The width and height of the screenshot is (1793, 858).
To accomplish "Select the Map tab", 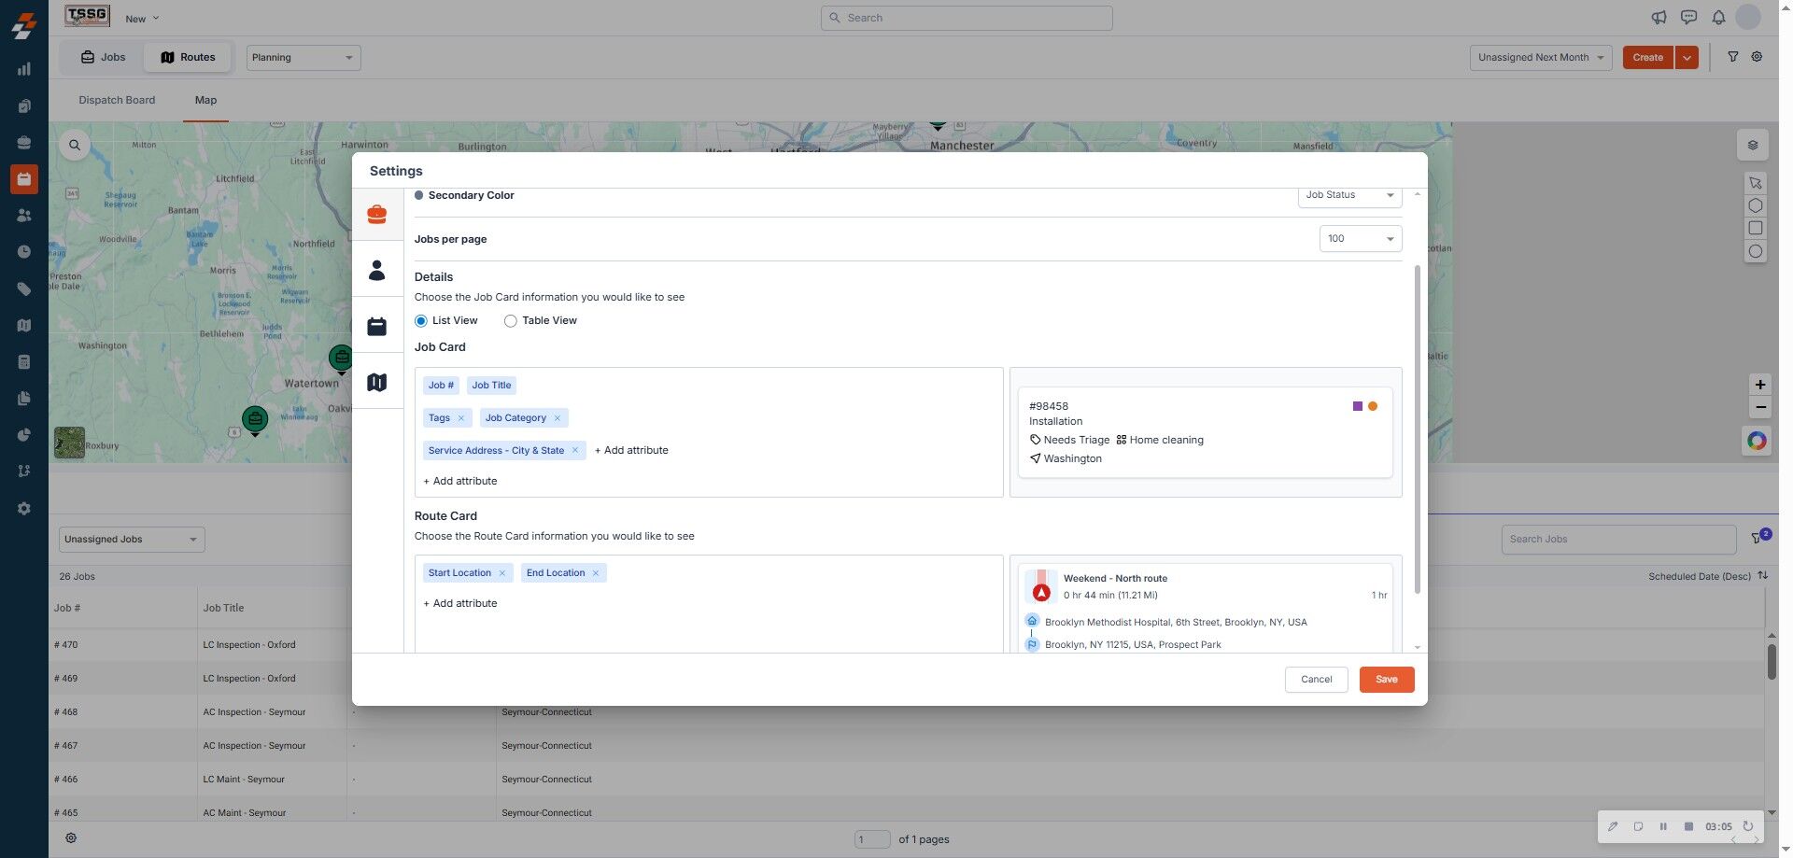I will coord(205,100).
